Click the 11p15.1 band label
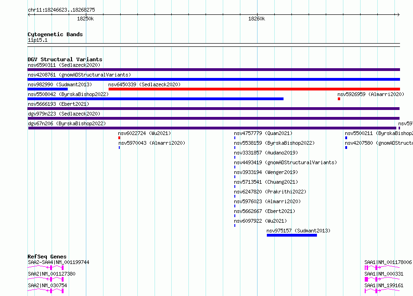413x296 pixels. pos(38,40)
